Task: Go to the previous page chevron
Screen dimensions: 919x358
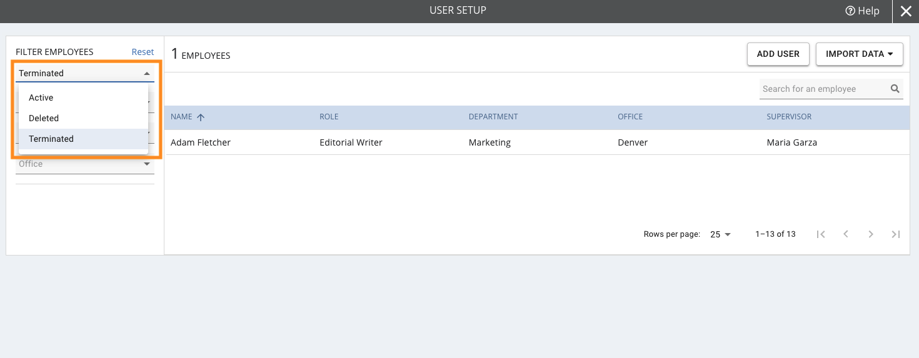Action: coord(846,234)
